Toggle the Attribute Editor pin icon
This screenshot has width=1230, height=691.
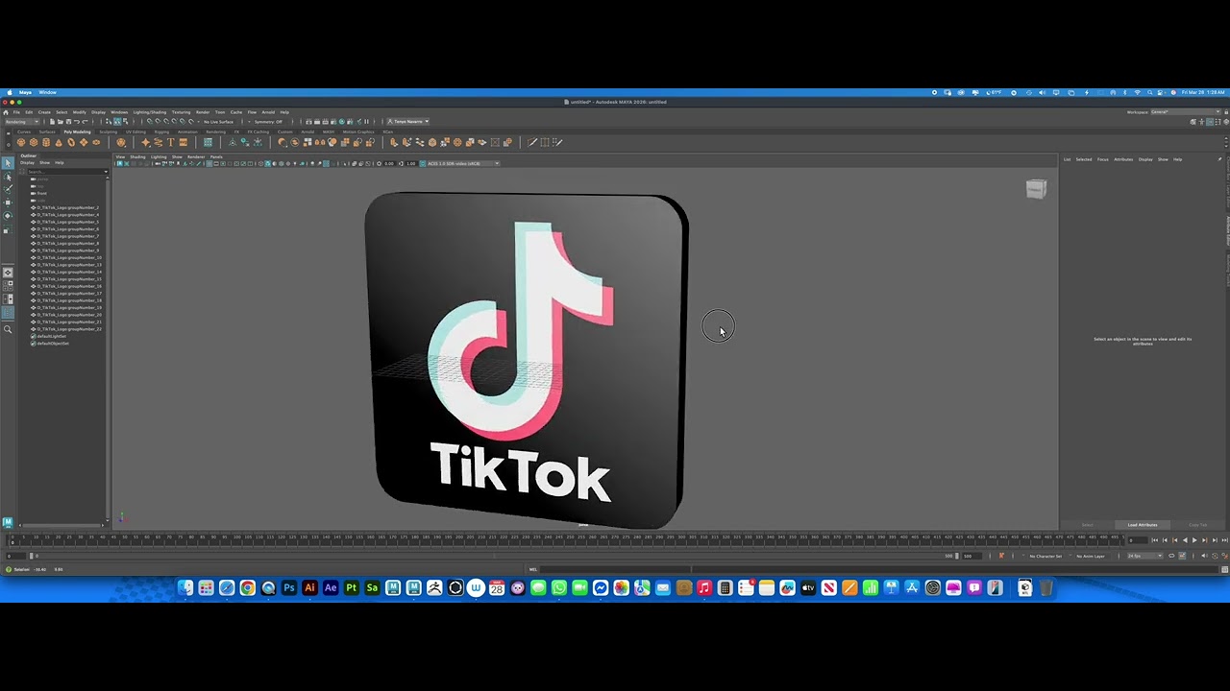pyautogui.click(x=1220, y=158)
